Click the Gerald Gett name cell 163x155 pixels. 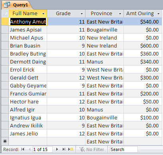[x=28, y=77]
